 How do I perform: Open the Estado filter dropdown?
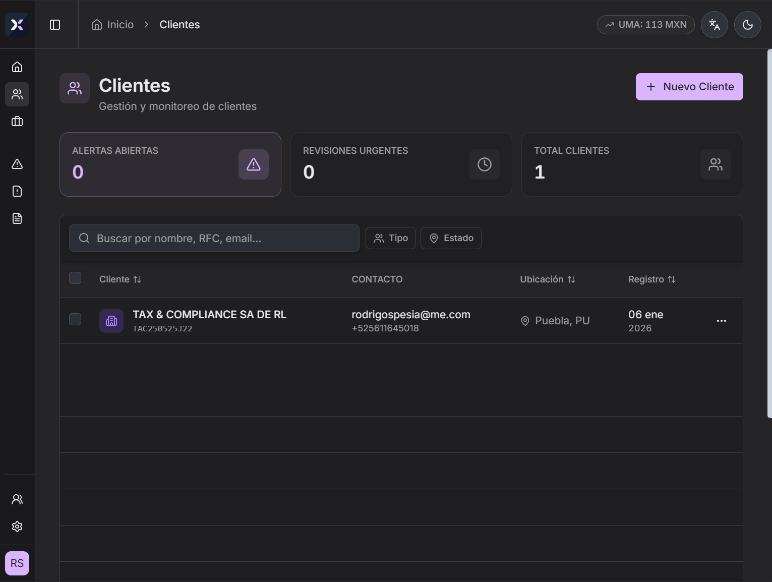[x=451, y=238]
